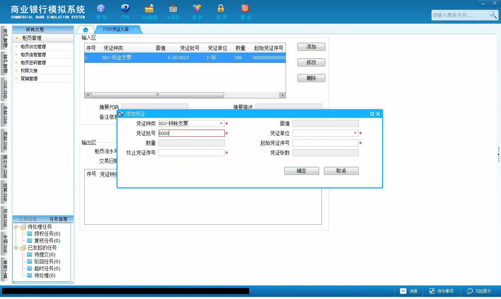501x299 pixels.
Task: Open 常用工具 side tab
Action: click(x=5, y=269)
